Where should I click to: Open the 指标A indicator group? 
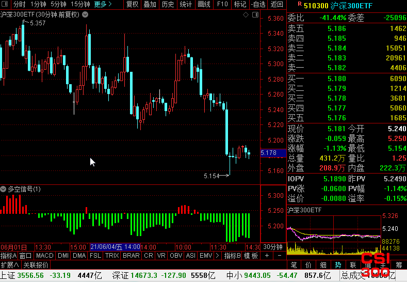coord(9,256)
